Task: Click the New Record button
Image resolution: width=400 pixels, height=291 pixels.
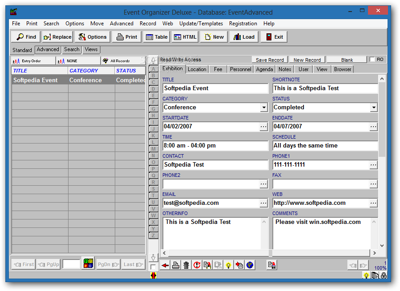Action: pos(307,60)
